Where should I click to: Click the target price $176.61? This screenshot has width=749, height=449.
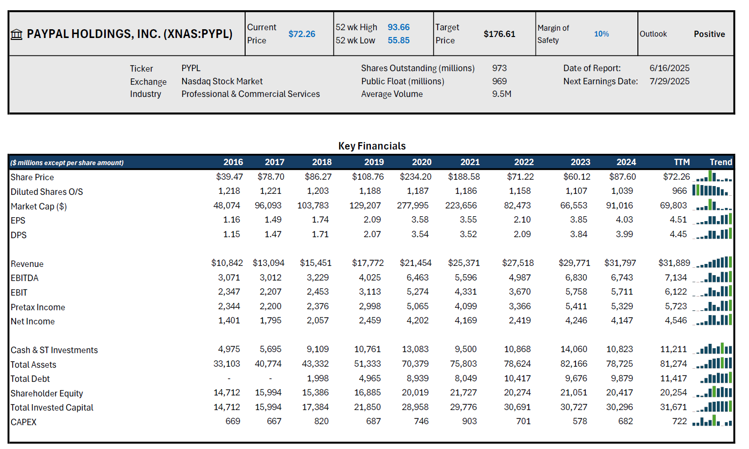tap(499, 34)
